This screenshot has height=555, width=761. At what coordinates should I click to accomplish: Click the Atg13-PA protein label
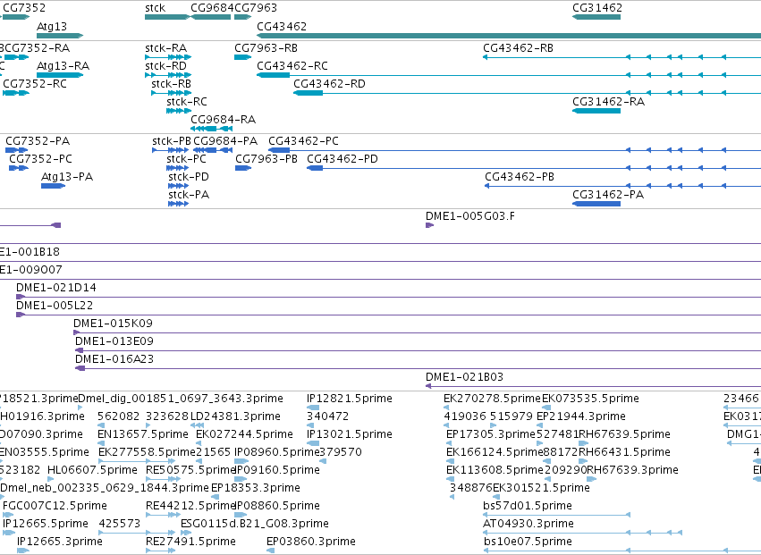[67, 177]
